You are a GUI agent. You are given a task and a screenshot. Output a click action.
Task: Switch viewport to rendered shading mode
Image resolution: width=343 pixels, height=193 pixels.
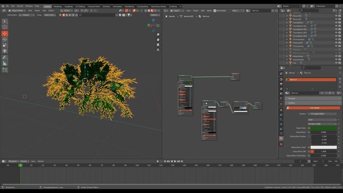pyautogui.click(x=155, y=11)
